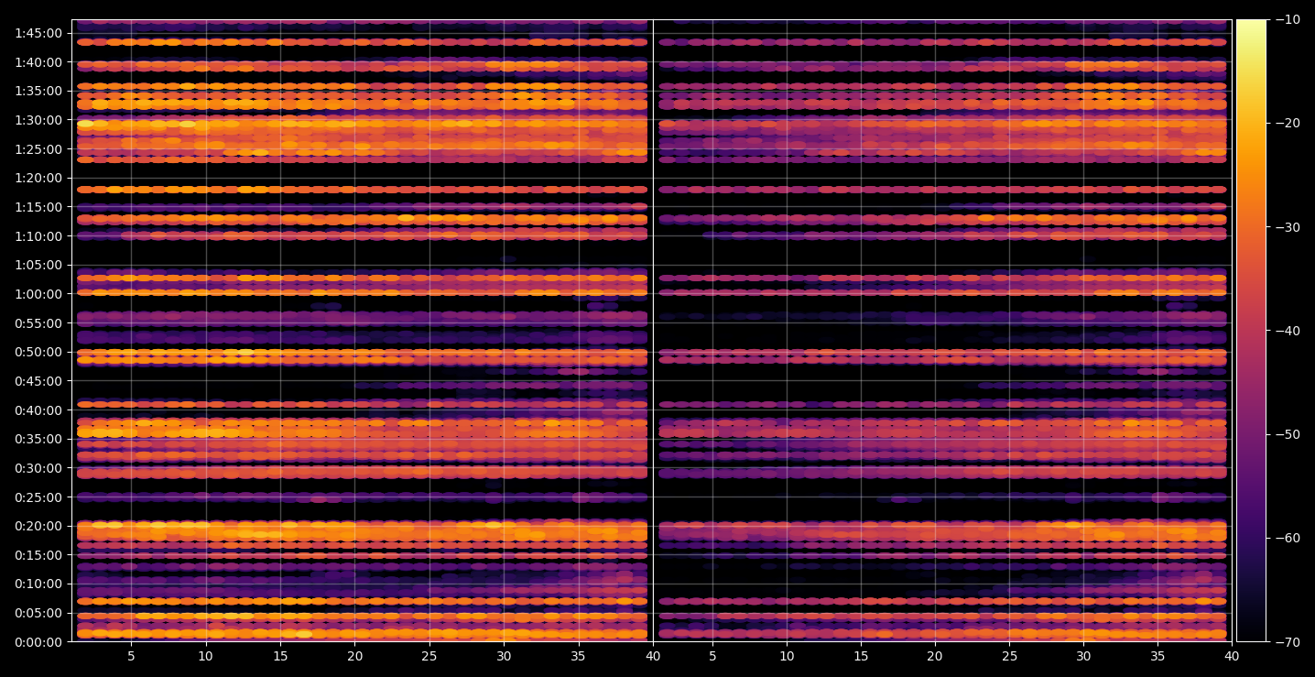Image resolution: width=1315 pixels, height=677 pixels.
Task: Click the 0:40:00 y-axis tick label
Action: point(39,409)
